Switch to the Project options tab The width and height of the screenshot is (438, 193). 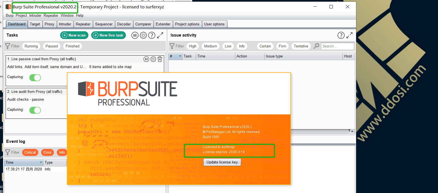187,24
